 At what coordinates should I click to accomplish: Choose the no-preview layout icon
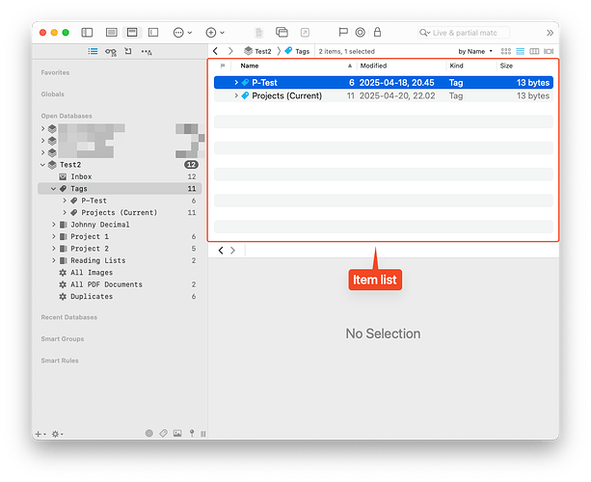tap(111, 33)
